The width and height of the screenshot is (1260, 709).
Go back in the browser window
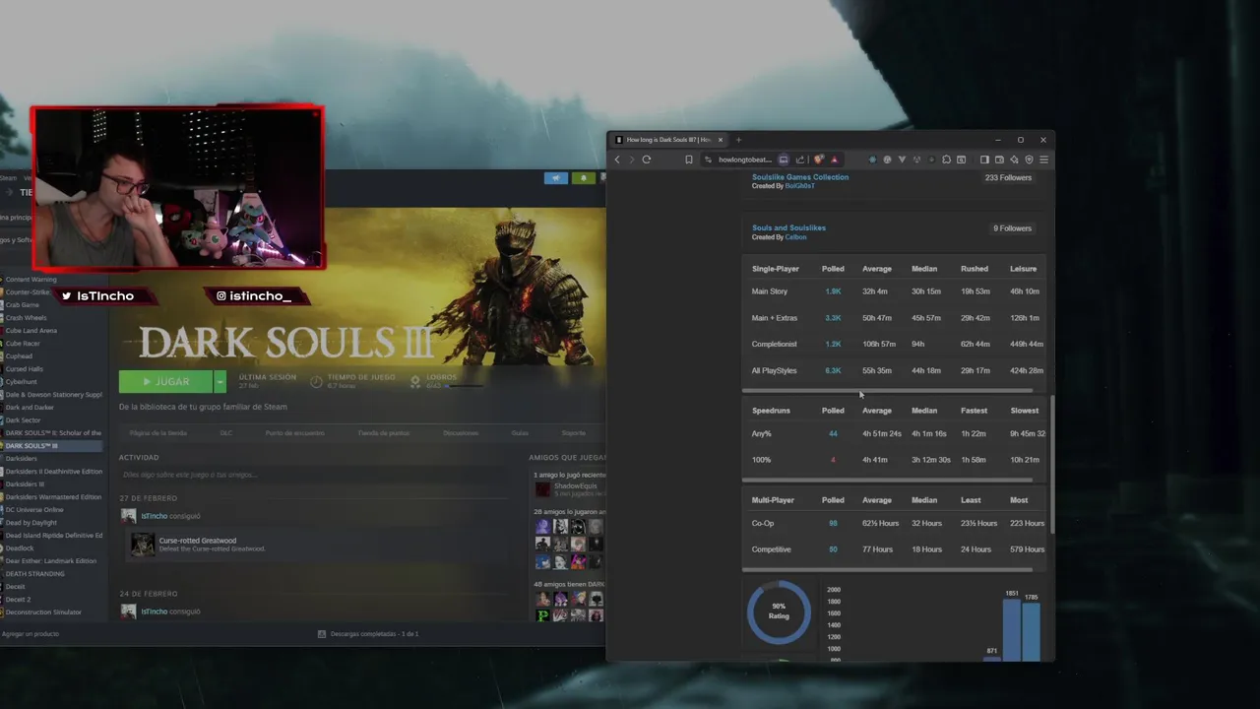(617, 160)
